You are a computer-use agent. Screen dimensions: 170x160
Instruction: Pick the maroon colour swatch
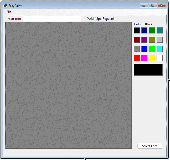137,40
